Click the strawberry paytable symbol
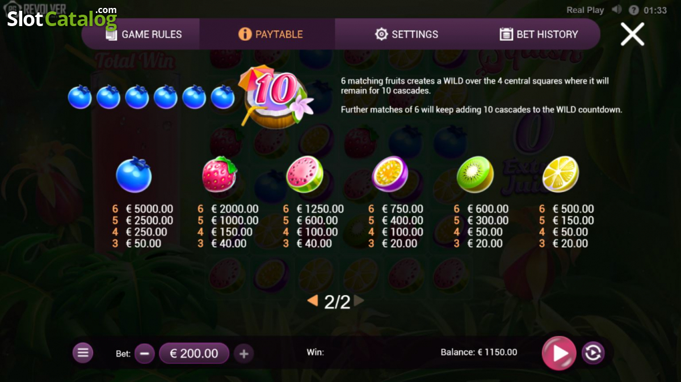The image size is (681, 382). pyautogui.click(x=219, y=173)
